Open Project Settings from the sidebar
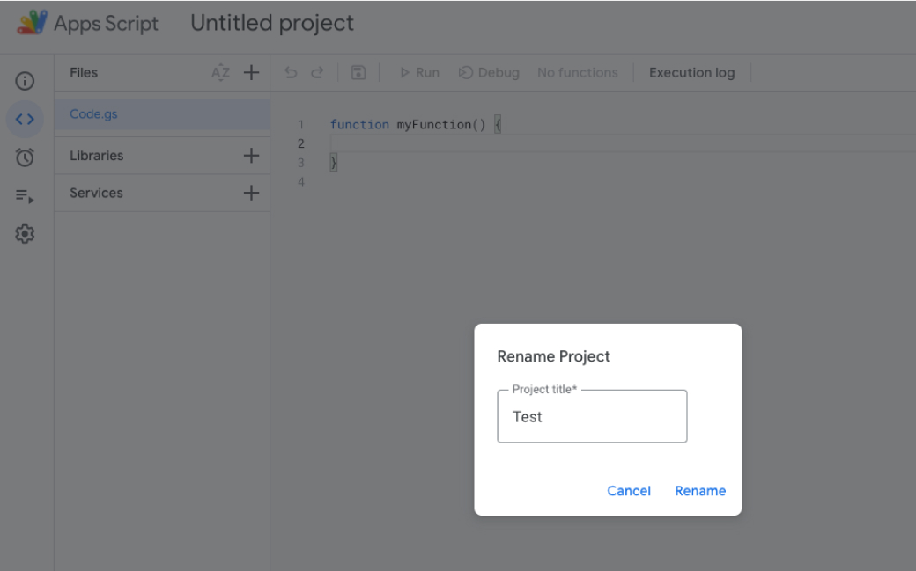 25,233
